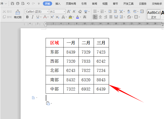
Task: Click the increase font size icon
Action: (x=69, y=11)
